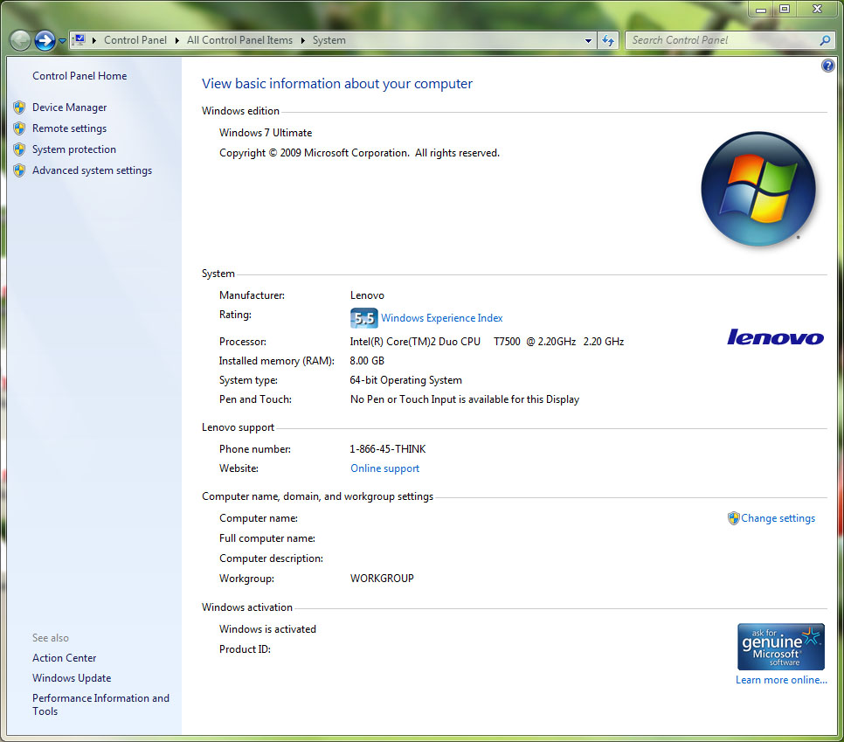Click the shield icon beside Remote settings
This screenshot has height=742, width=844.
[19, 128]
